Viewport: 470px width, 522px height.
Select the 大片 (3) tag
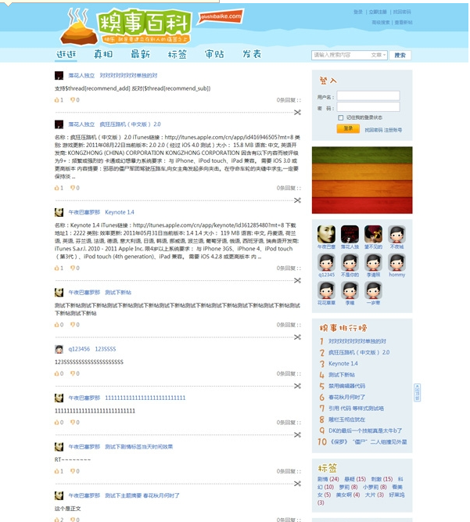pos(375,495)
